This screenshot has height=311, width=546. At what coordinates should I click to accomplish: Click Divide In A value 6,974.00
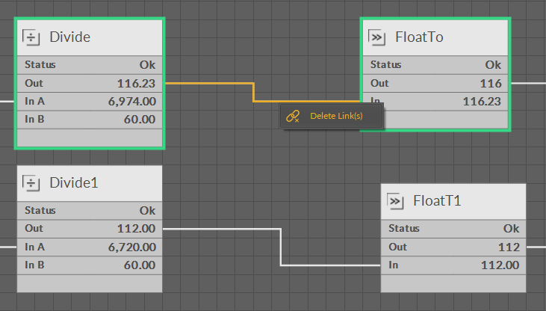[x=131, y=101]
